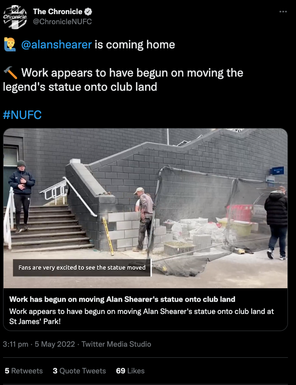Open the @ChronicleNUFC handle link
The image size is (296, 385).
point(62,22)
